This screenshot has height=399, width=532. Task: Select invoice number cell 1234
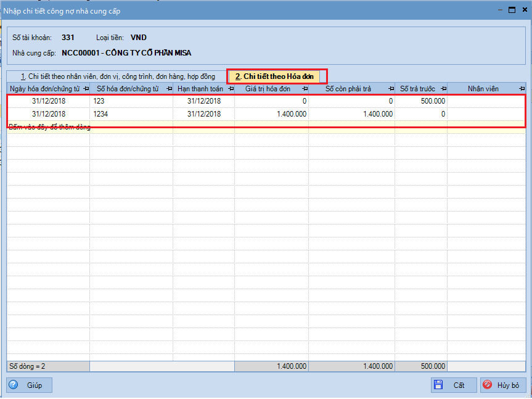coord(131,114)
